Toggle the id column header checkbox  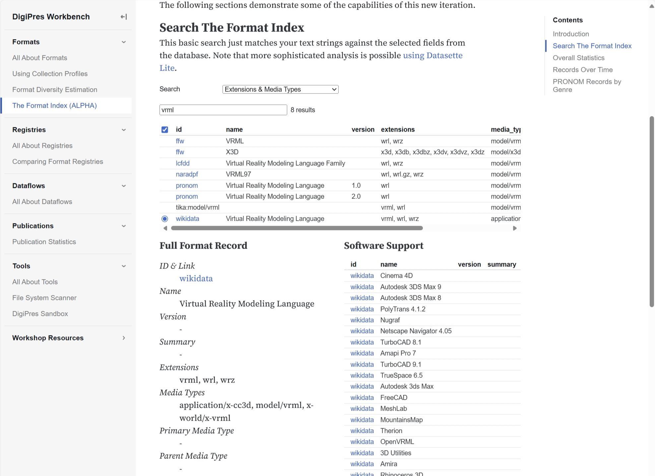point(165,130)
